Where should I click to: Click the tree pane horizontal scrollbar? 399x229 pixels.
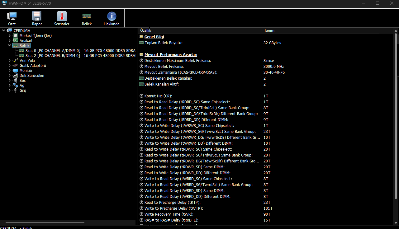point(45,222)
